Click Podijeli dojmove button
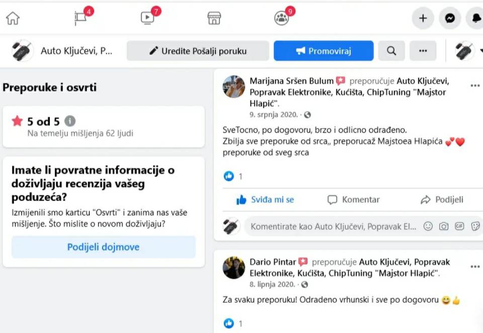The width and height of the screenshot is (483, 333). [x=104, y=247]
